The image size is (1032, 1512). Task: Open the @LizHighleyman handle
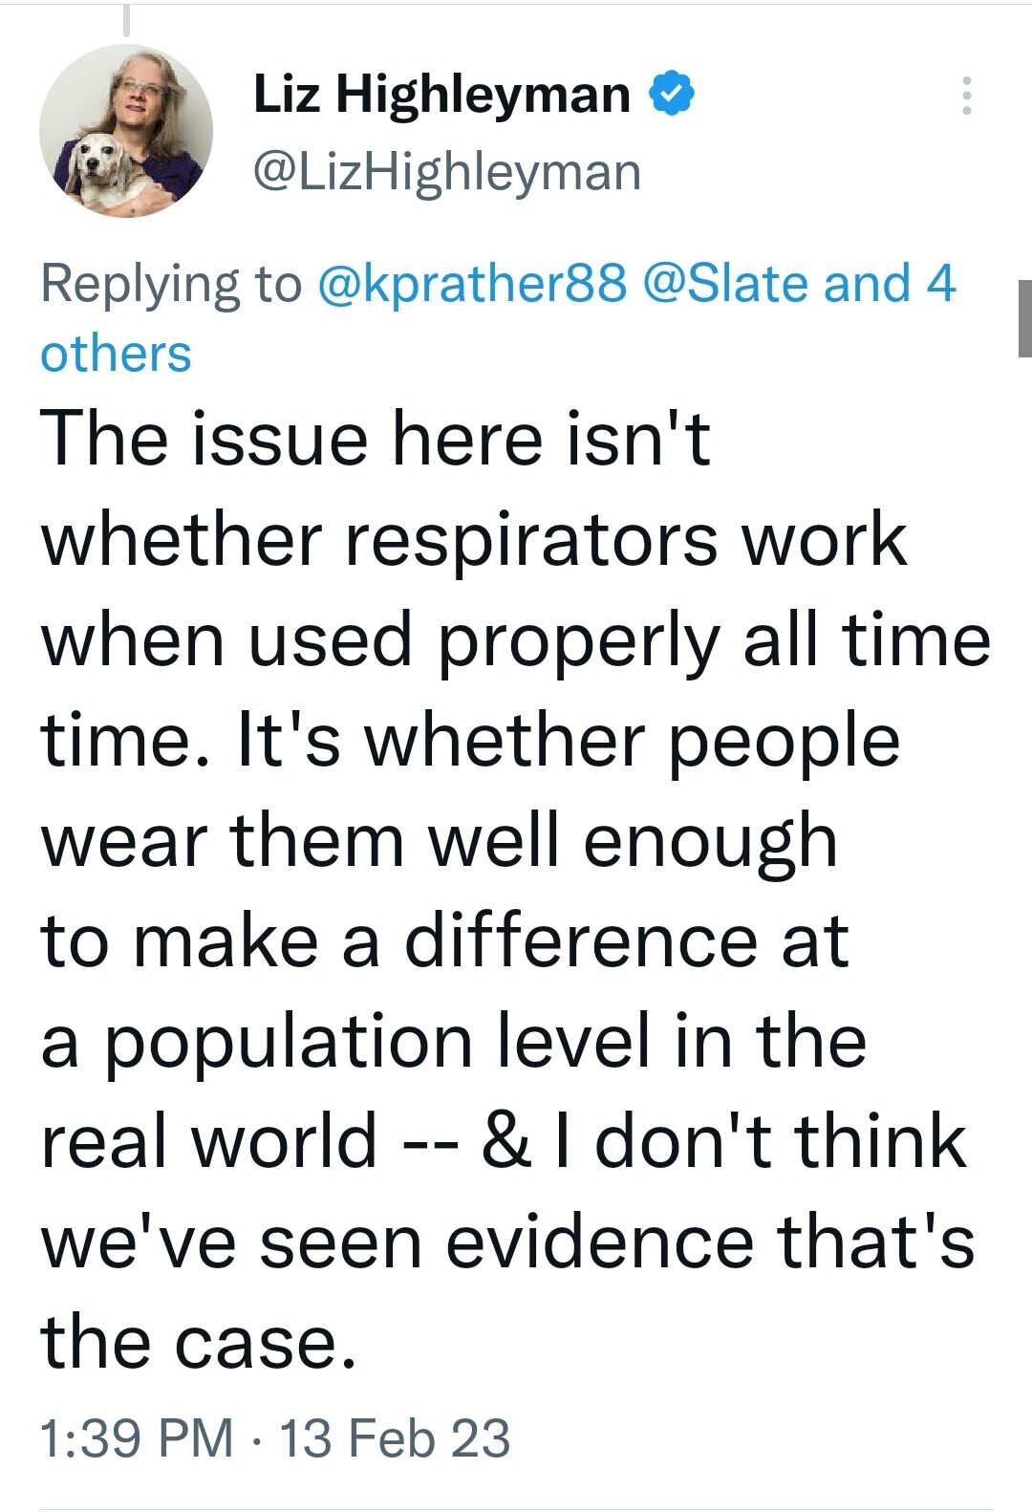click(x=446, y=172)
